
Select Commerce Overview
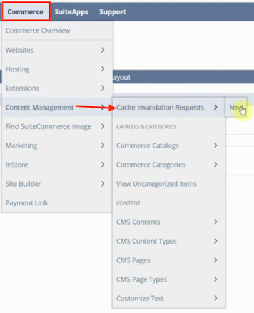pos(38,31)
